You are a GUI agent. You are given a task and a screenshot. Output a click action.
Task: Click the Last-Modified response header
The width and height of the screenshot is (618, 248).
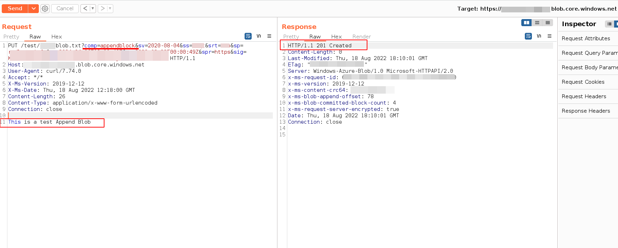click(358, 58)
